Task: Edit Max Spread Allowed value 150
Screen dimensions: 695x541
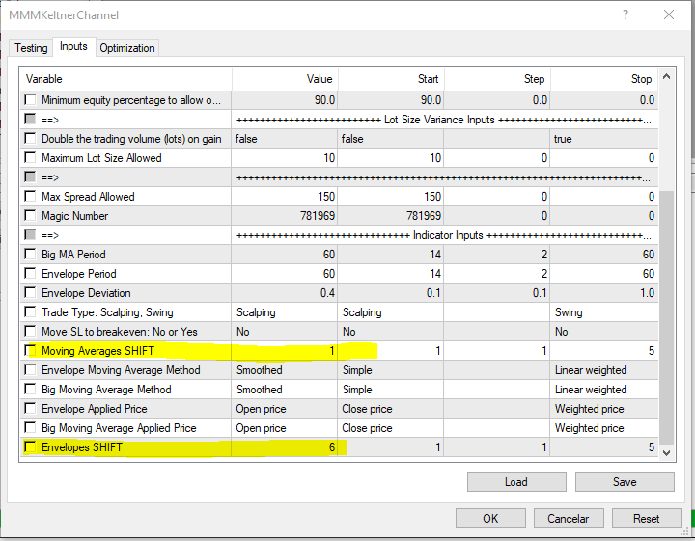Action: 284,197
